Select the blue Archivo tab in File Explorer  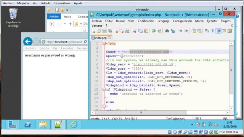[54, 16]
